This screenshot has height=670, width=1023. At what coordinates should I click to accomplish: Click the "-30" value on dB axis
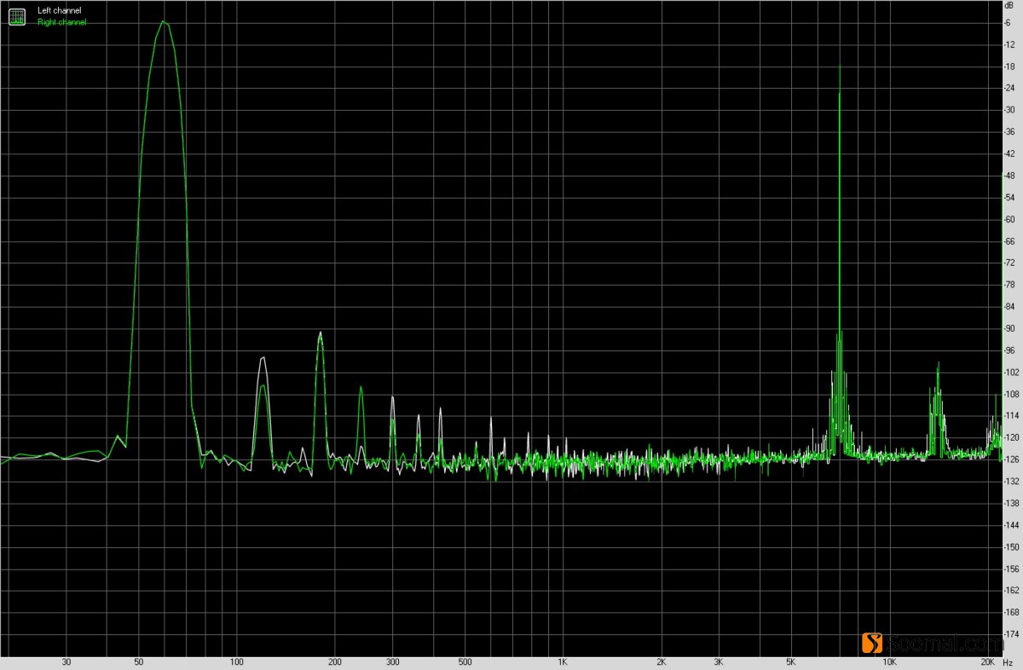[1010, 110]
